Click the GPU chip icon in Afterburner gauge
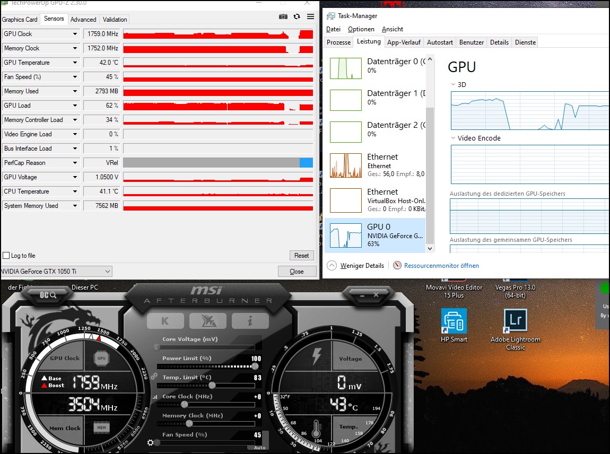The height and width of the screenshot is (454, 610). click(x=101, y=359)
